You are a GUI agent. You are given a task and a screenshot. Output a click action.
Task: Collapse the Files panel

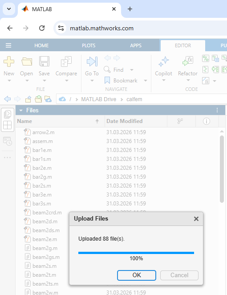point(21,110)
